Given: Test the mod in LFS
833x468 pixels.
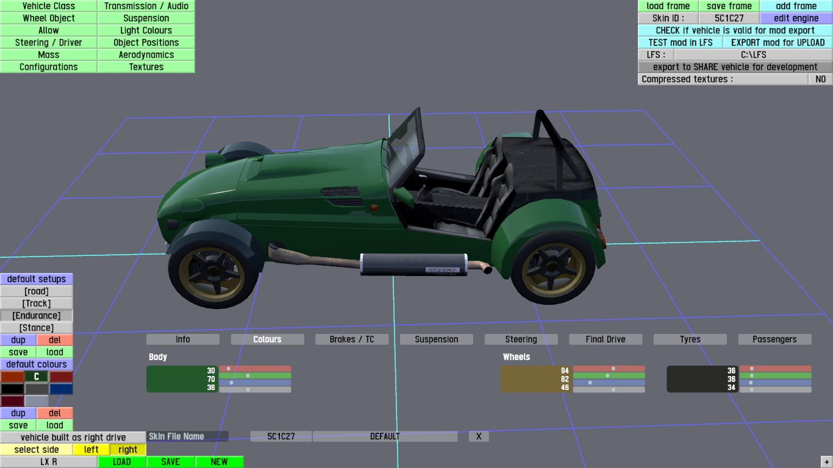Looking at the screenshot, I should click(x=681, y=43).
